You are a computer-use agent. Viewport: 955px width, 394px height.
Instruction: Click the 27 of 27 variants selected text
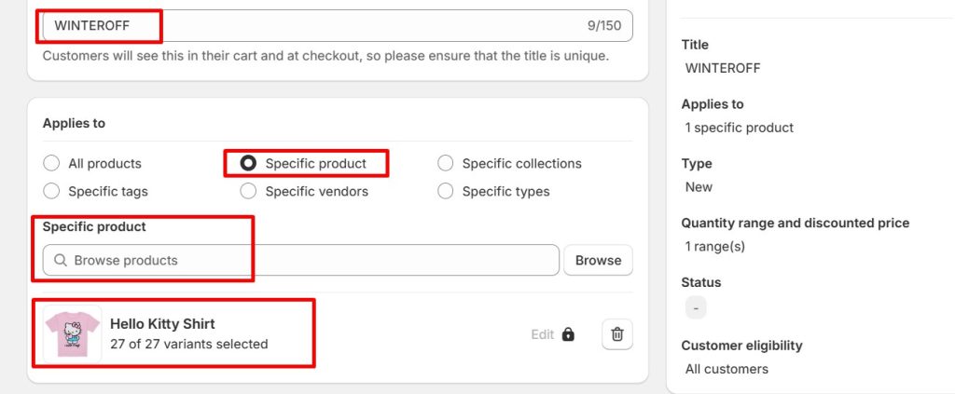[x=189, y=345]
